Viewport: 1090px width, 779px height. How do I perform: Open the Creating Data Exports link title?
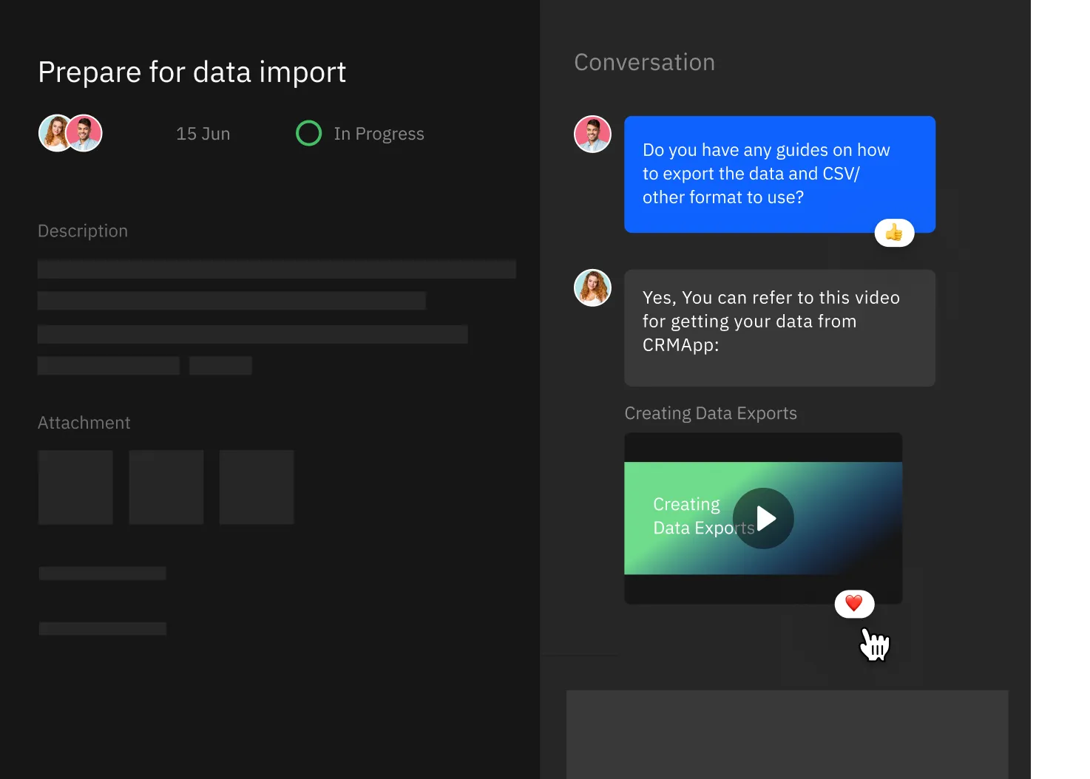tap(710, 413)
